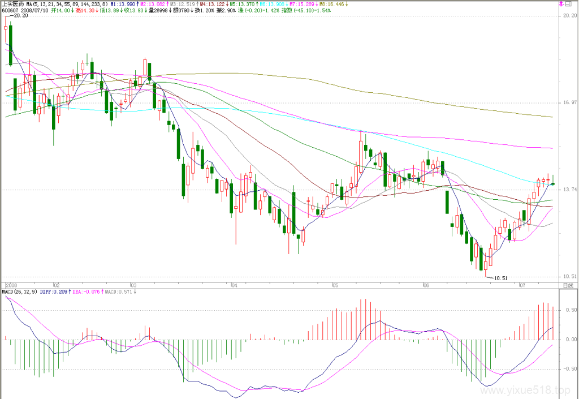Screen dimensions: 579x399
Task: Click the 07 month marker on the time axis
Action: click(x=522, y=285)
